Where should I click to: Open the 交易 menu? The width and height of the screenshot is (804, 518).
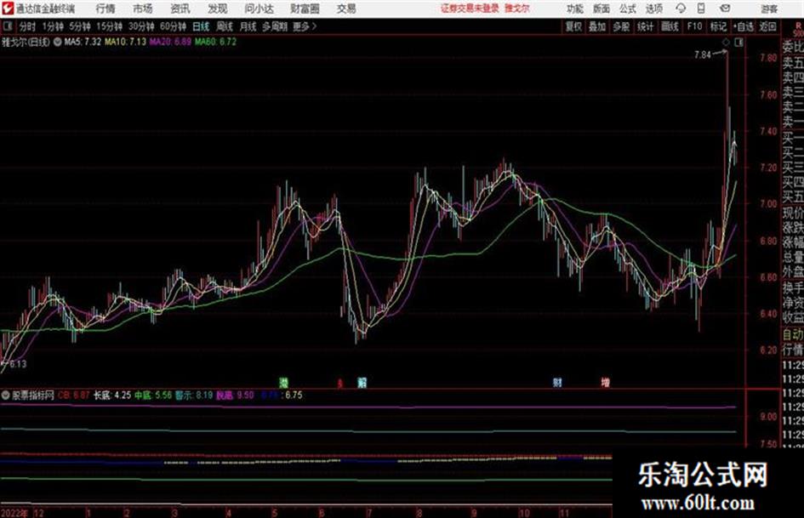coord(346,9)
